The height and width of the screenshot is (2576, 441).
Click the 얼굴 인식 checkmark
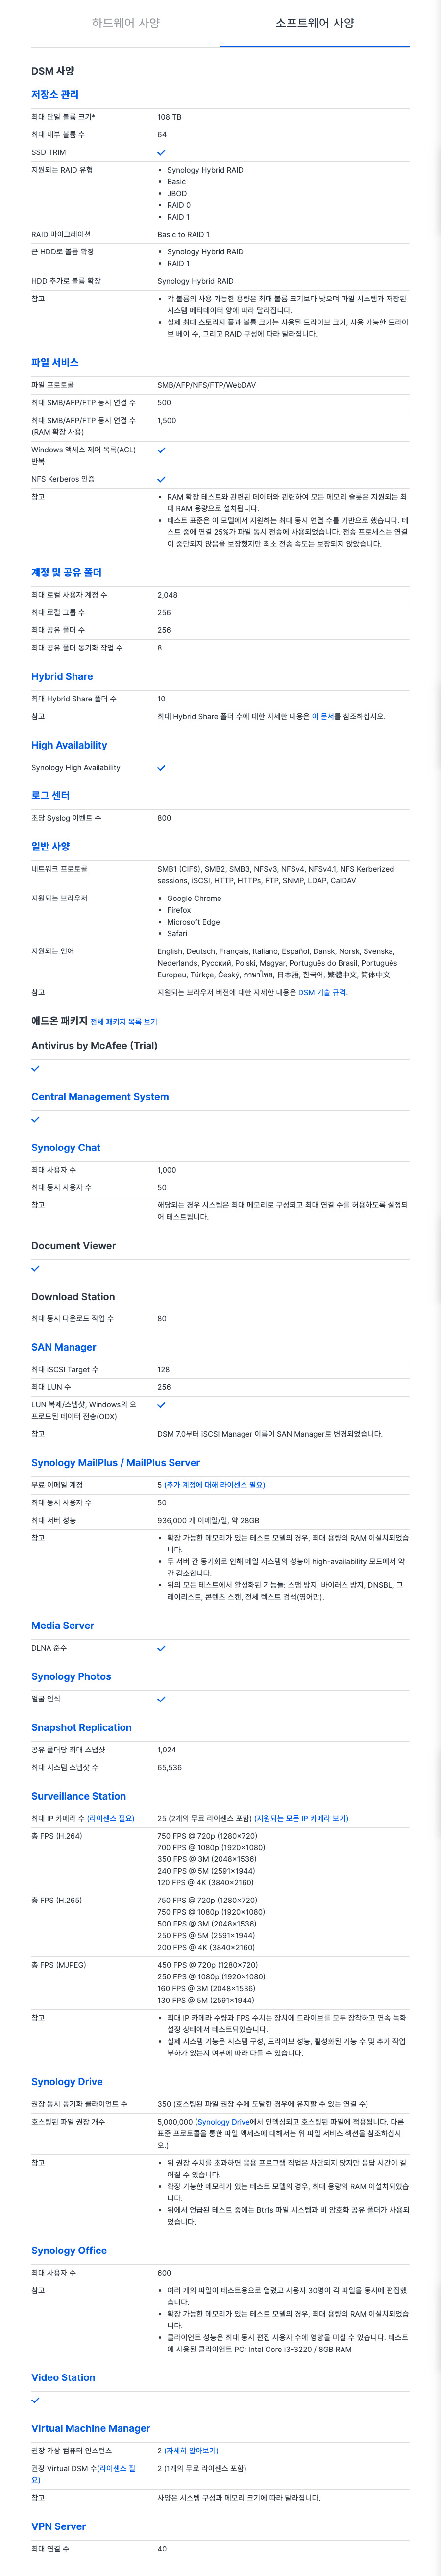pos(161,1699)
